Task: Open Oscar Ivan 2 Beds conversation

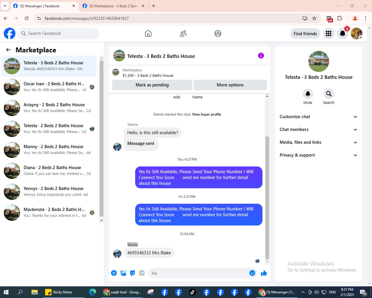Action: (49, 87)
